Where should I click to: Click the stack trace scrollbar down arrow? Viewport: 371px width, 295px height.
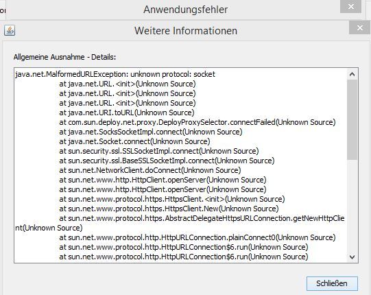click(x=352, y=257)
